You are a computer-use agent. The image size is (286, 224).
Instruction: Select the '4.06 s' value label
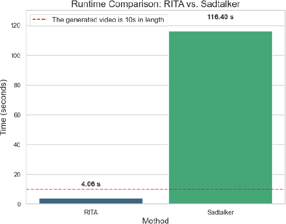coord(91,184)
